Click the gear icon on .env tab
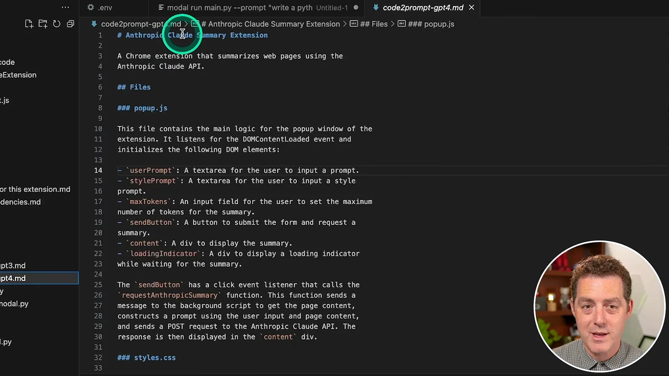669x376 pixels. click(x=90, y=7)
